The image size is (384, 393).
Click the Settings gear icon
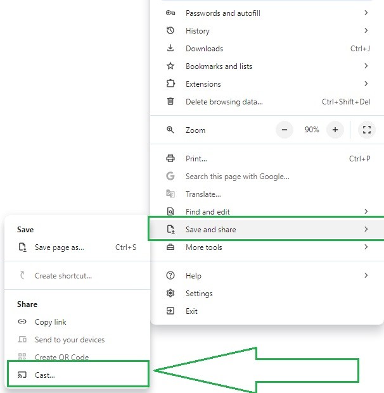[x=170, y=293]
